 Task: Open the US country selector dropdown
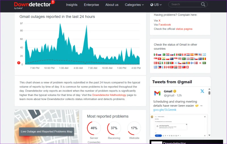click(x=156, y=5)
